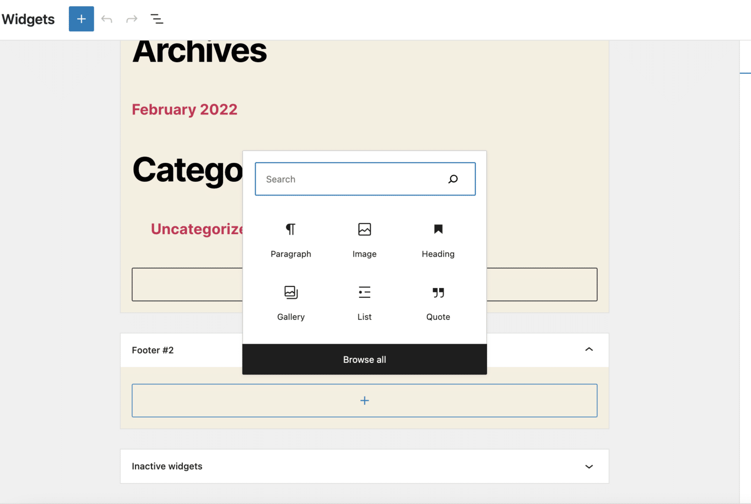Select the List block icon
Screen dimensions: 751x504
(364, 292)
